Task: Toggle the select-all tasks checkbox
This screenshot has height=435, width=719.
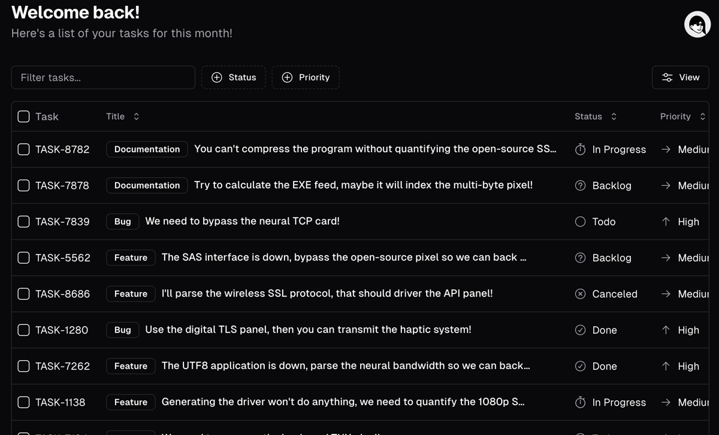Action: pyautogui.click(x=23, y=117)
